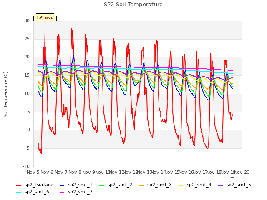Click the green sp2_smT_2 legend swatch
This screenshot has height=200, width=267.
pyautogui.click(x=102, y=185)
